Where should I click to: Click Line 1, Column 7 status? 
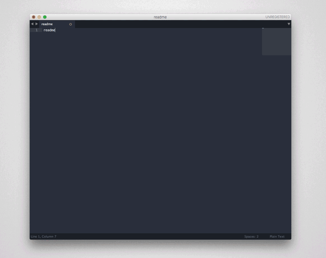(x=44, y=236)
